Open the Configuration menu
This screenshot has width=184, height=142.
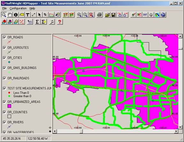[18, 8]
